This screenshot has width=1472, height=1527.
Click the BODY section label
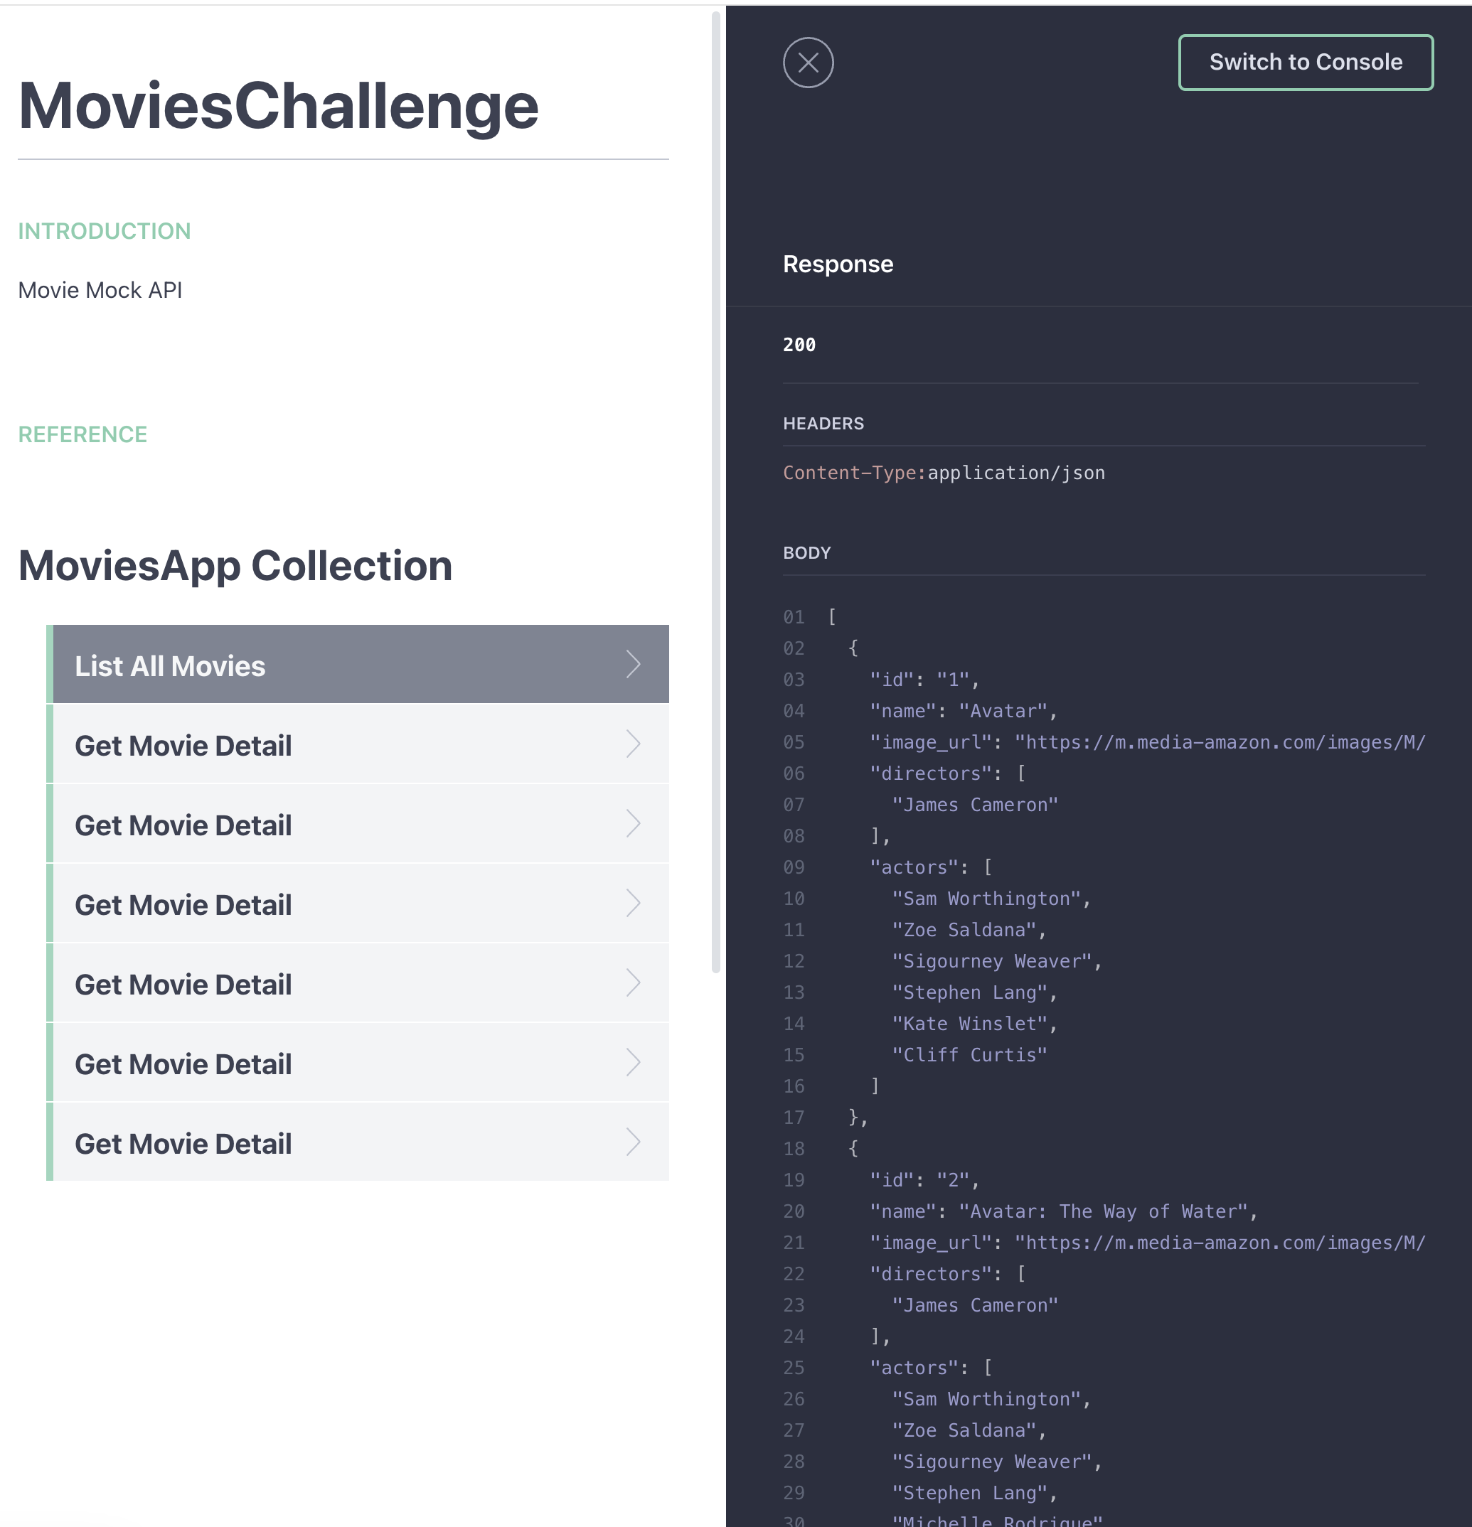[x=806, y=552]
